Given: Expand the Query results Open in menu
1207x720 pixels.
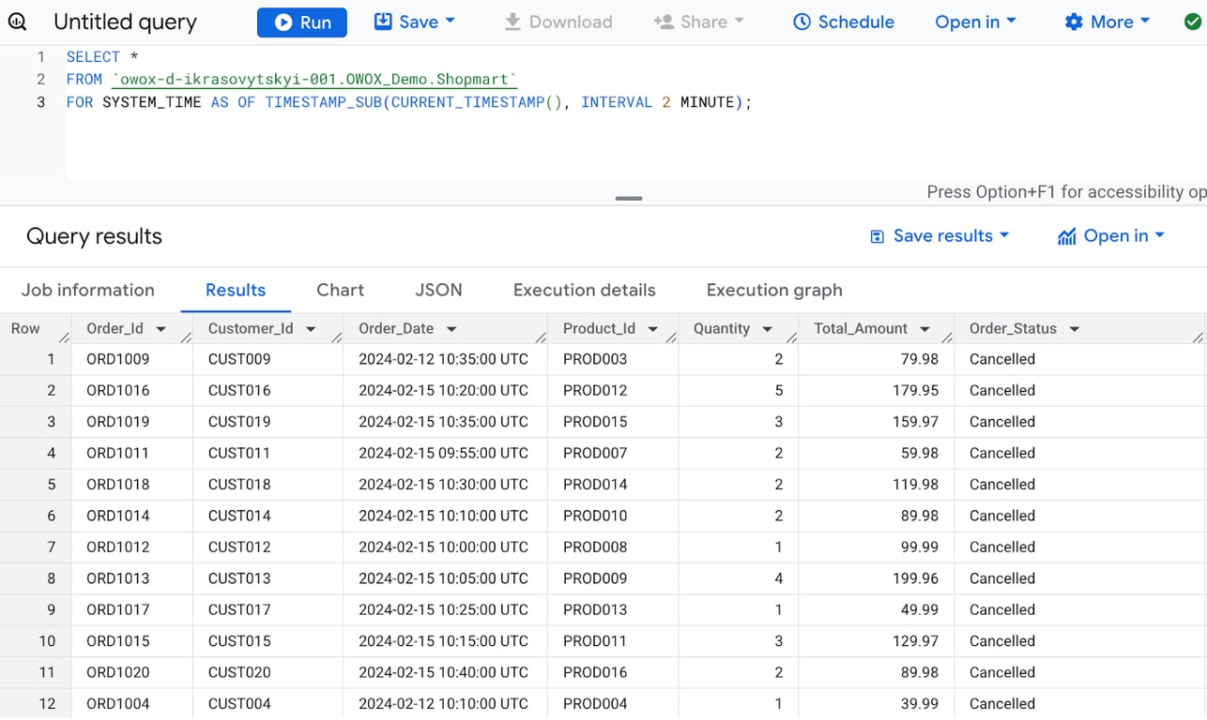Looking at the screenshot, I should (x=1110, y=236).
